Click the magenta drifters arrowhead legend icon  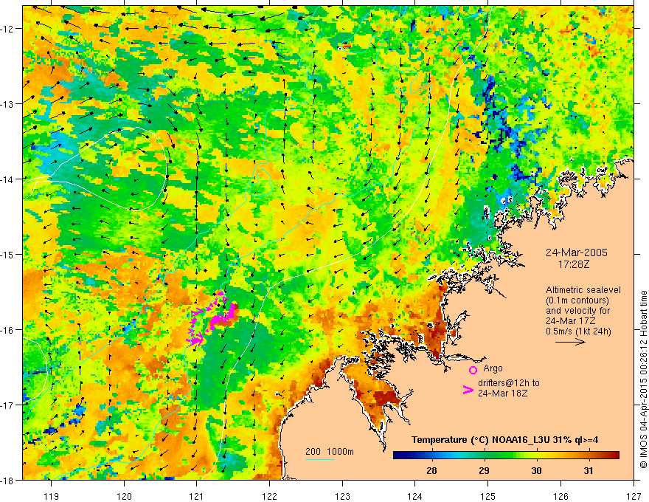click(x=468, y=390)
